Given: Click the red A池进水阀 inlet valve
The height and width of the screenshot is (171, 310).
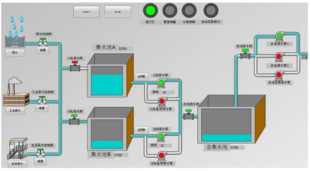Looking at the screenshot, I should click(75, 66).
